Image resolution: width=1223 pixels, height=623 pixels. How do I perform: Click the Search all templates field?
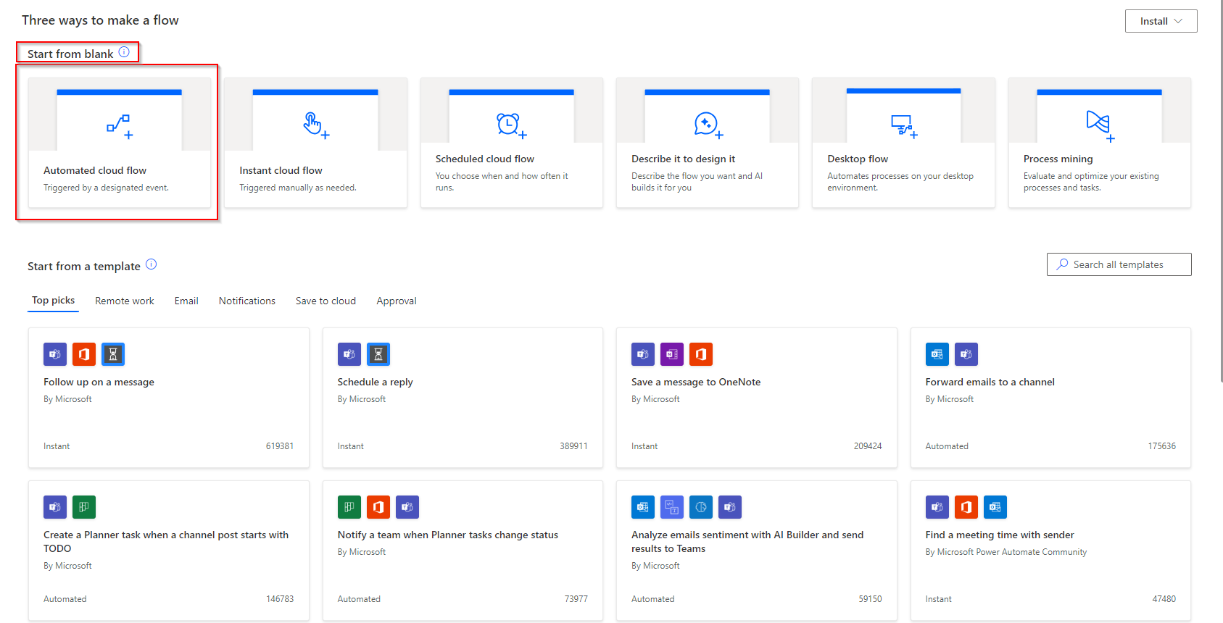1119,264
